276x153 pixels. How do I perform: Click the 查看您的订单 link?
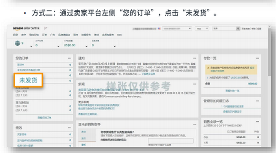[44, 117]
